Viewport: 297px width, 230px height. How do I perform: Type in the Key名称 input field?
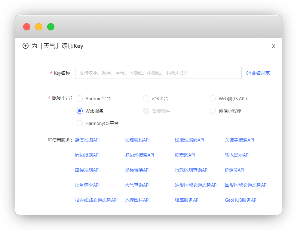[158, 73]
